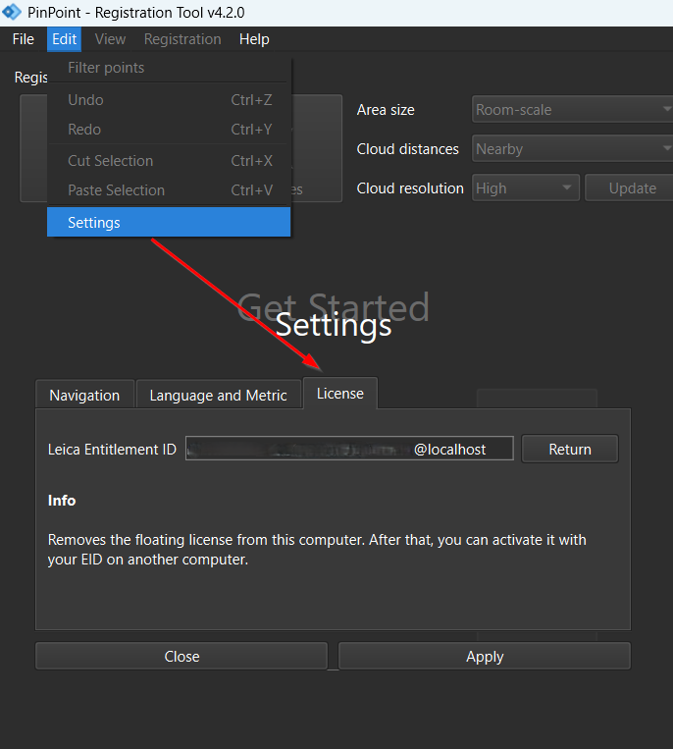Switch to Language and Metric tab
The height and width of the screenshot is (749, 673).
click(x=218, y=395)
